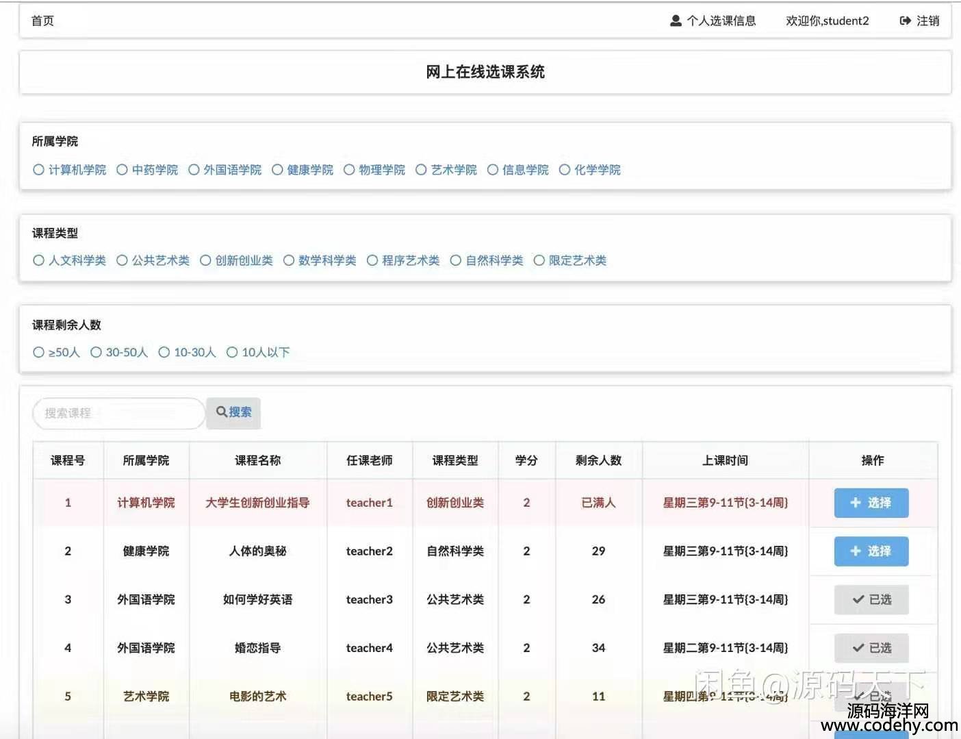Click the 搜索课程 input field

tap(118, 413)
